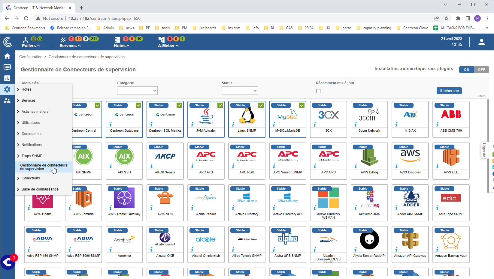Toggle checkmark on Centreon Database card

[138, 105]
